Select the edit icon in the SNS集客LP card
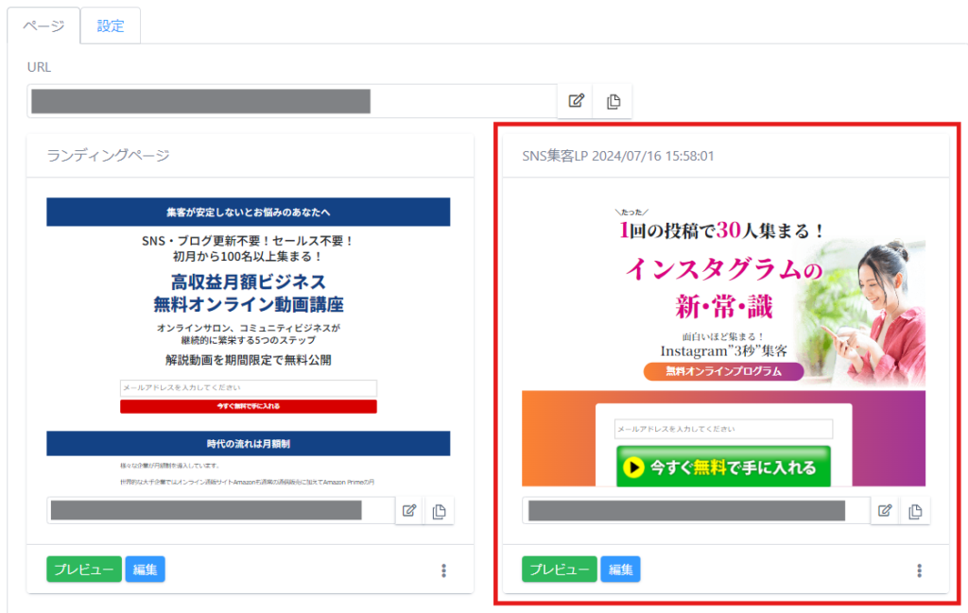This screenshot has height=613, width=968. coord(885,510)
